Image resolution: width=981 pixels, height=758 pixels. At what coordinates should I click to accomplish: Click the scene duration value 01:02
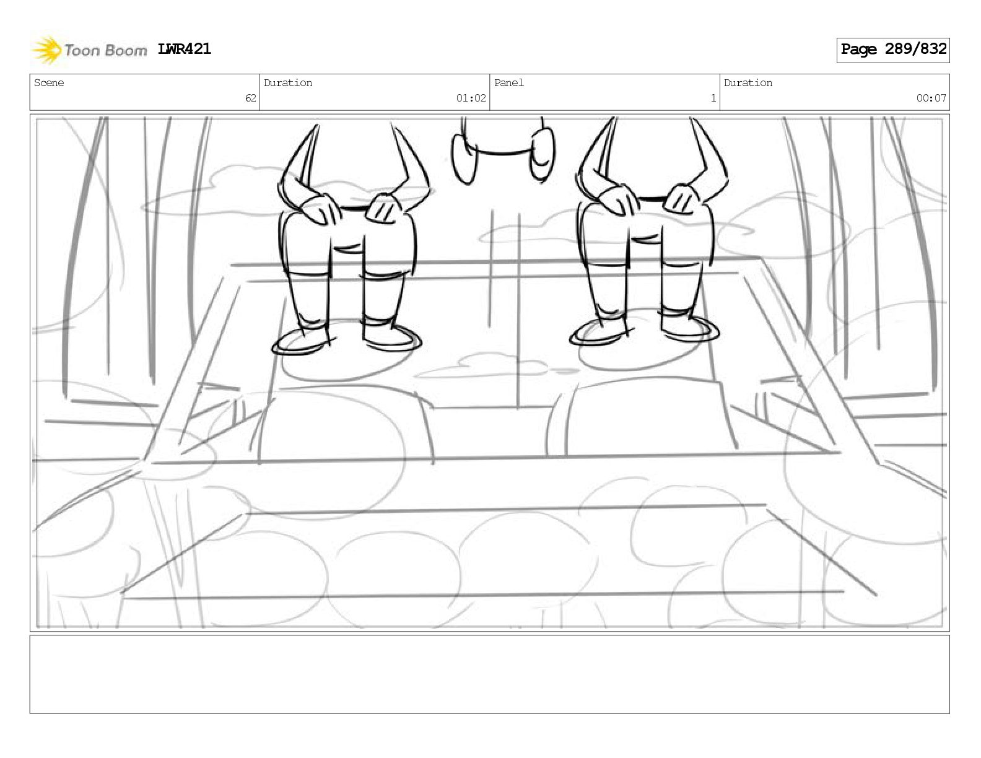click(471, 98)
